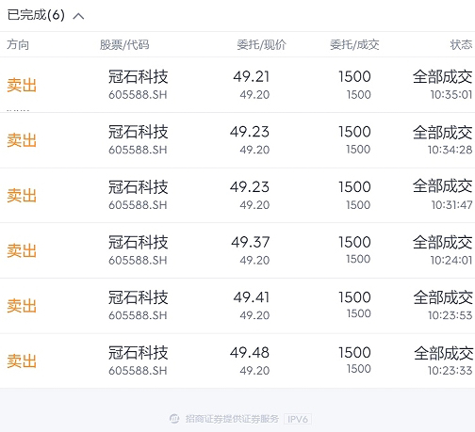Sort by the 方向 column header
The width and height of the screenshot is (475, 432).
point(18,44)
